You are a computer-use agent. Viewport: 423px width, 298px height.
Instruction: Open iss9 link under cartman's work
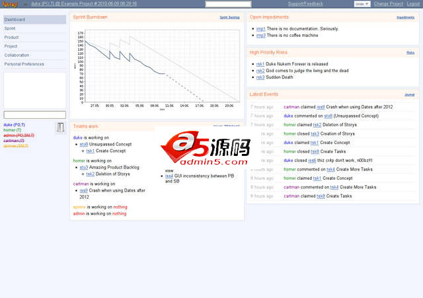84,190
